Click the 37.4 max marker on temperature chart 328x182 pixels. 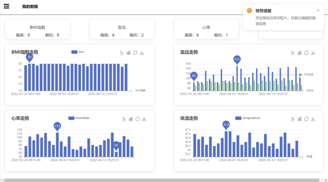(226, 125)
